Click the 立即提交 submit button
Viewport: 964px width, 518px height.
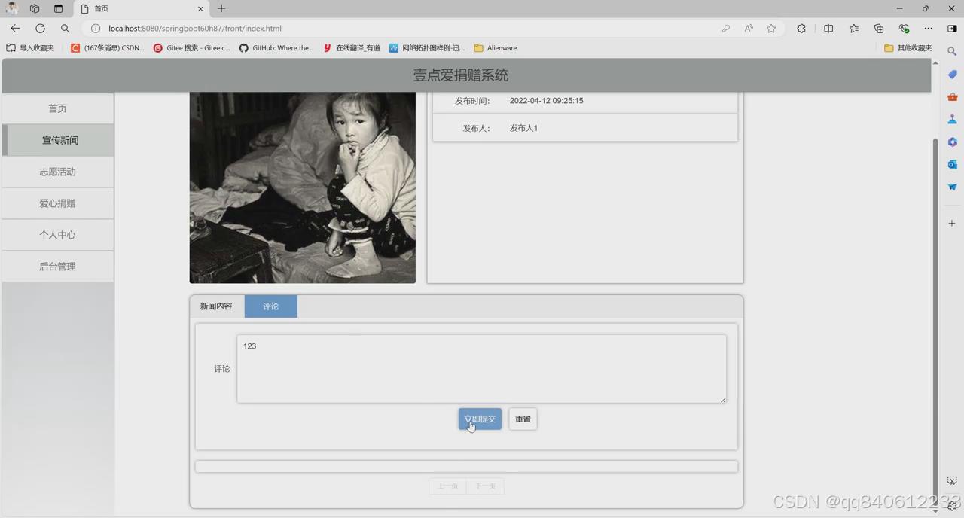click(x=480, y=419)
